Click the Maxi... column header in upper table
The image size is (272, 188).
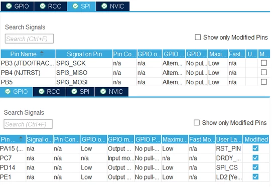click(218, 54)
